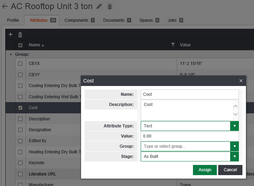Click the plus icon to add attribute
The height and width of the screenshot is (186, 254).
(11, 34)
